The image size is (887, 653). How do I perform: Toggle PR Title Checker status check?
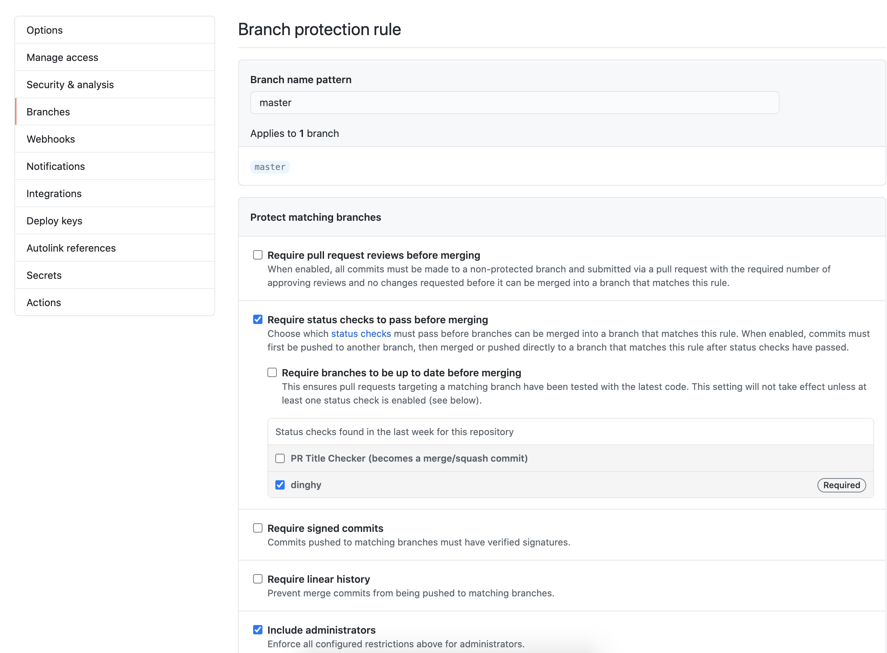[x=280, y=458]
